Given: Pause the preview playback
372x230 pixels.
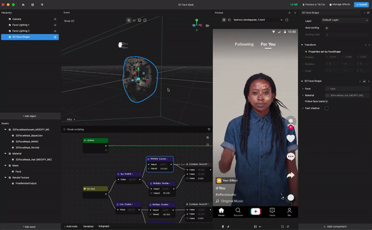Looking at the screenshot, I should (x=255, y=226).
